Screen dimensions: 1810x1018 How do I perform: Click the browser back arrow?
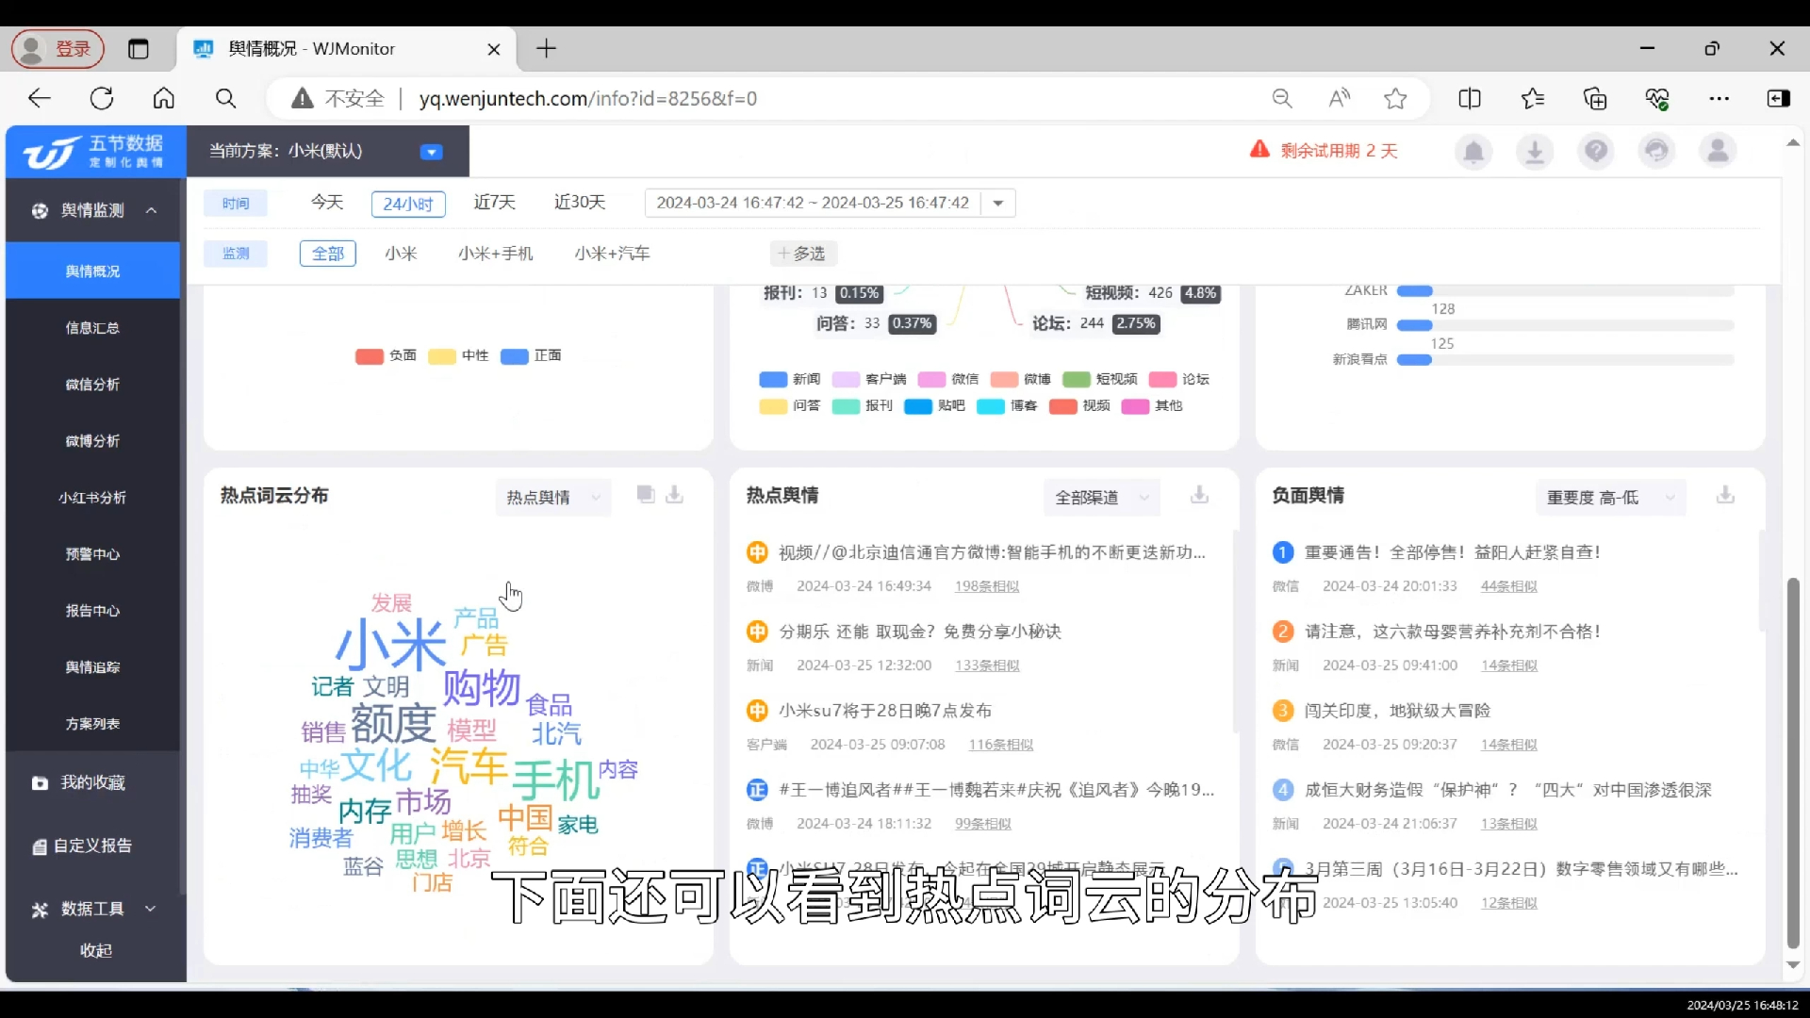(39, 98)
